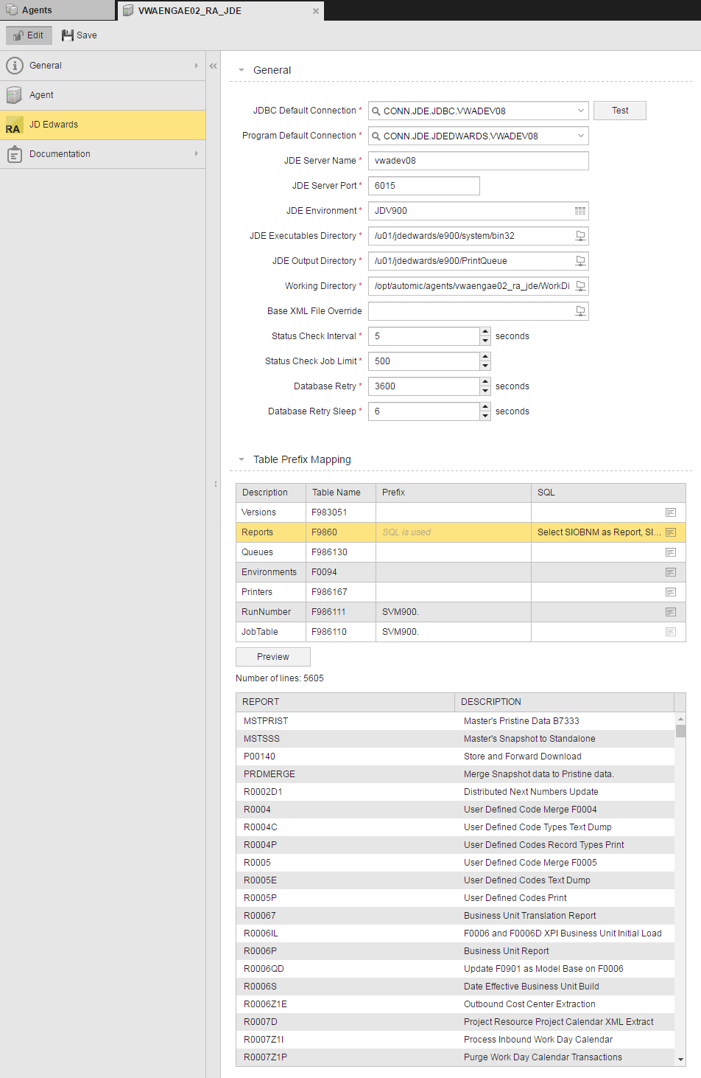This screenshot has height=1078, width=701.
Task: Collapse the Table Prefix Mapping section
Action: point(242,459)
